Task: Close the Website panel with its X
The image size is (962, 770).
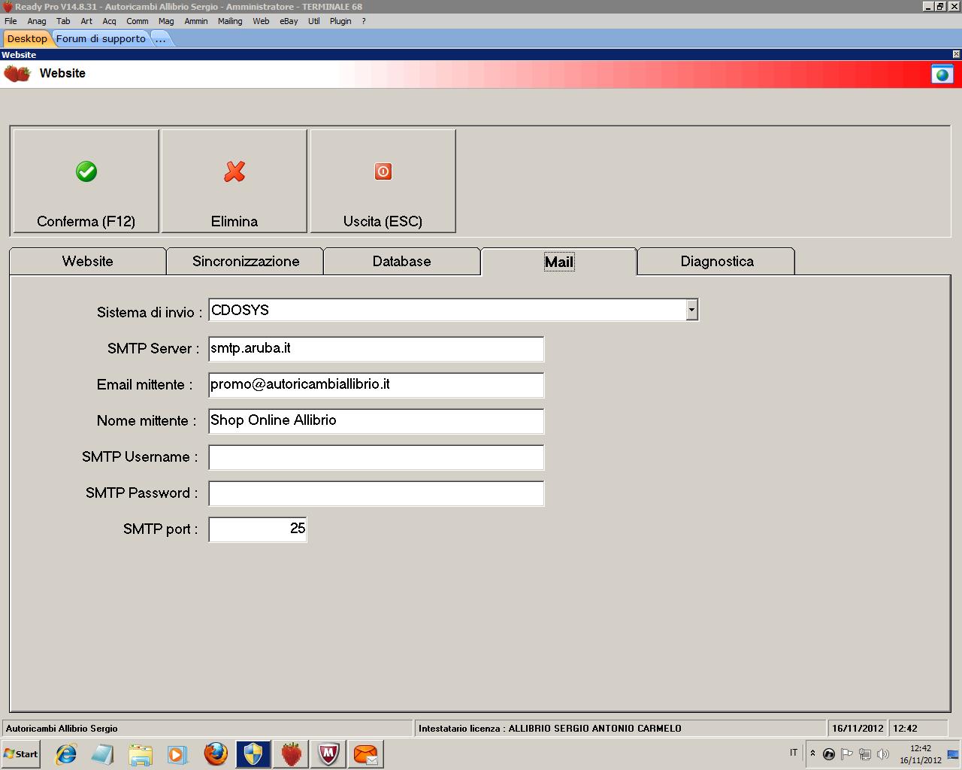Action: [956, 54]
